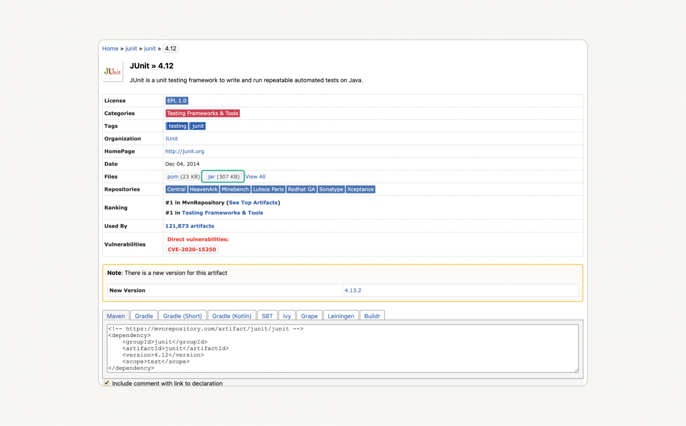Click the Direct vulnerabilities label
Screen dimensions: 686x426
(x=198, y=239)
